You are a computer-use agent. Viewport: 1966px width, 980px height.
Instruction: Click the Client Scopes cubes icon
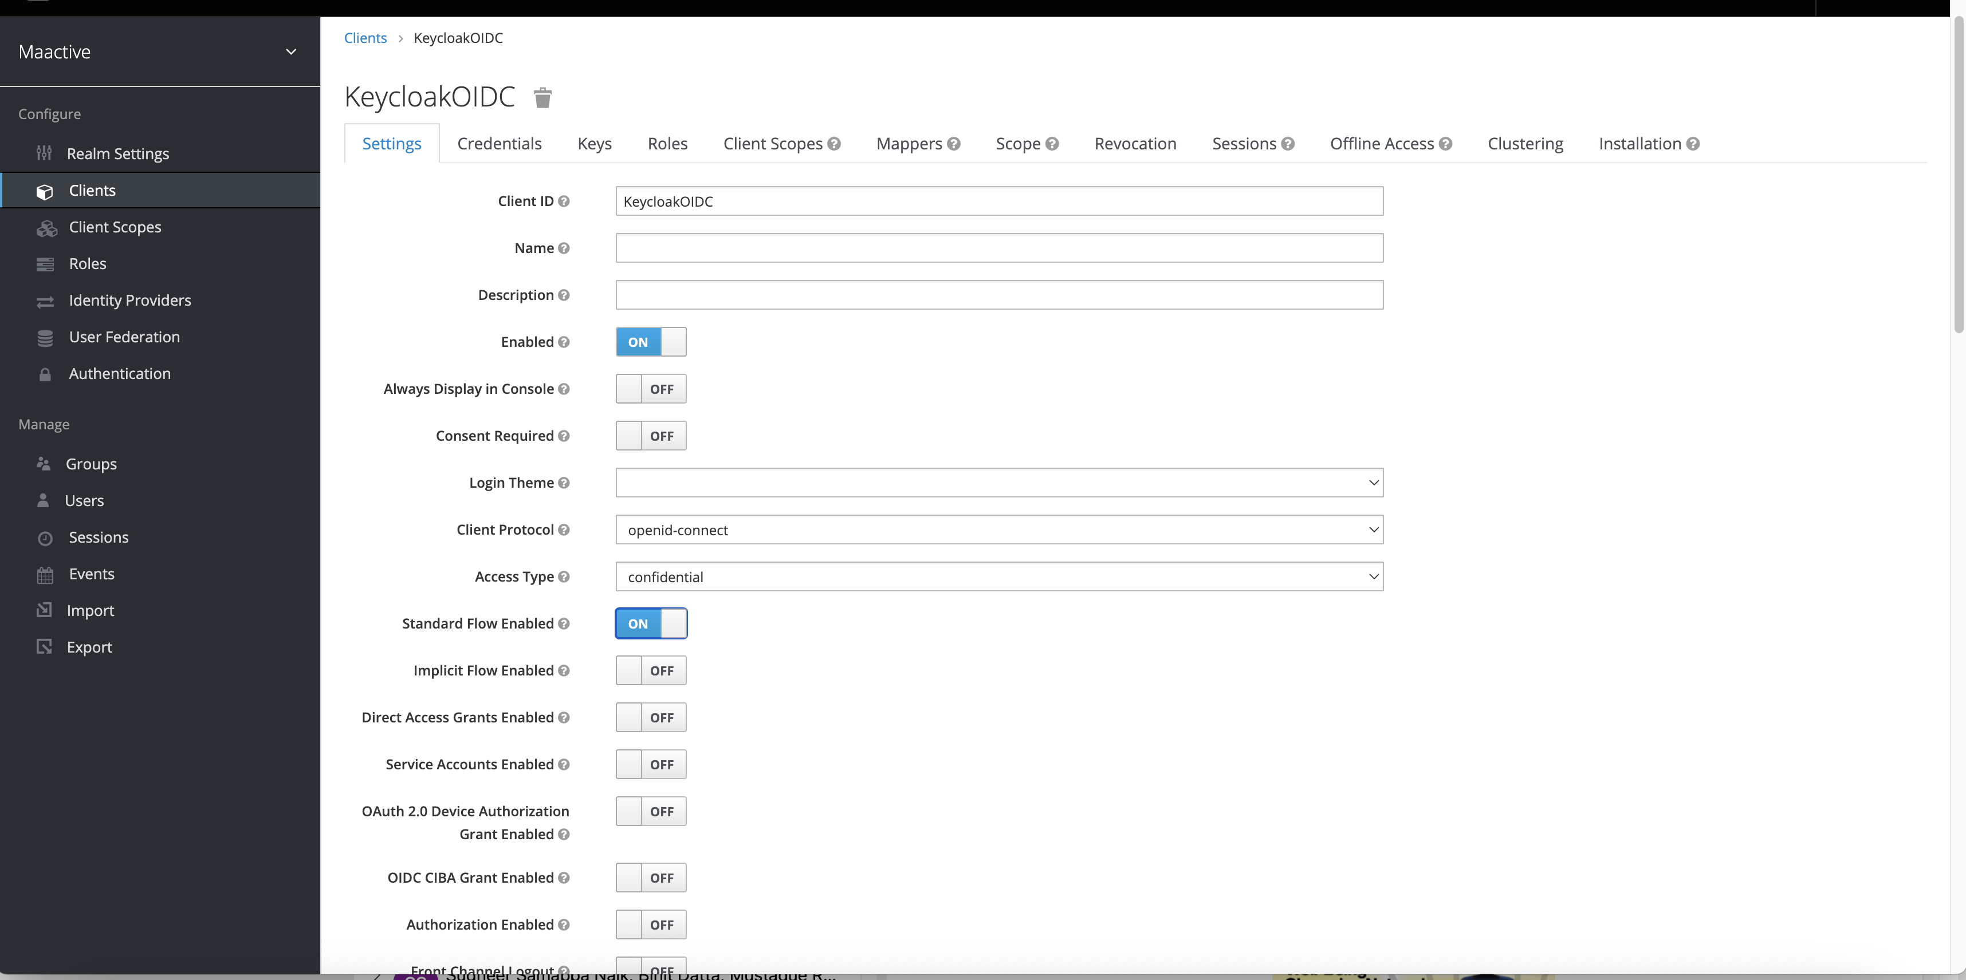click(x=46, y=228)
